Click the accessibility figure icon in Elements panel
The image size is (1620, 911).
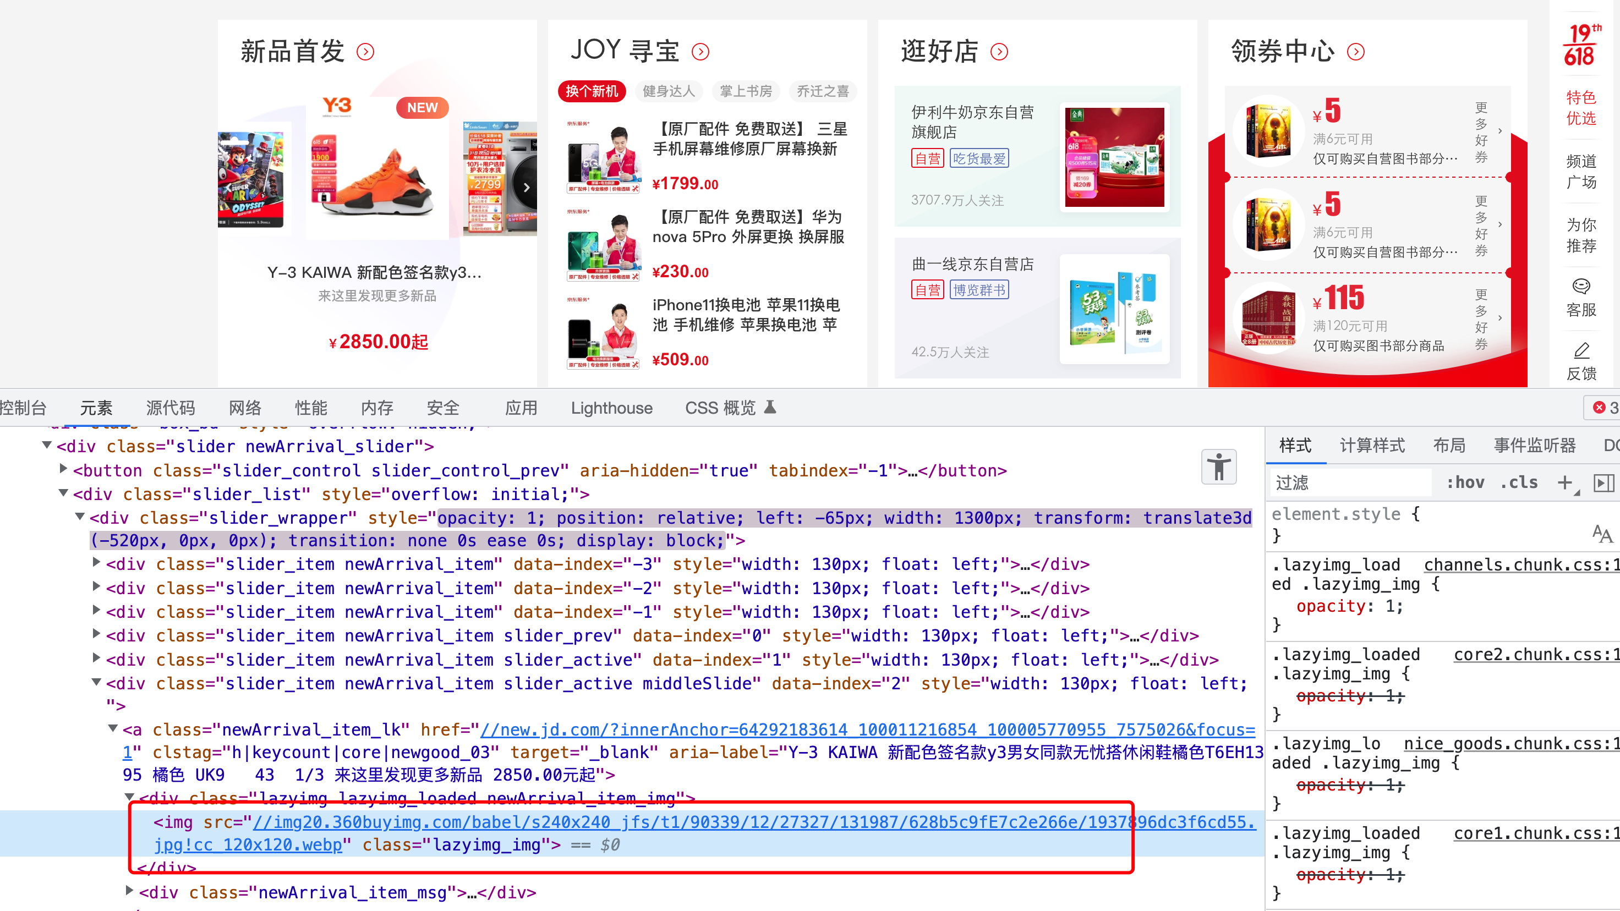(1219, 467)
